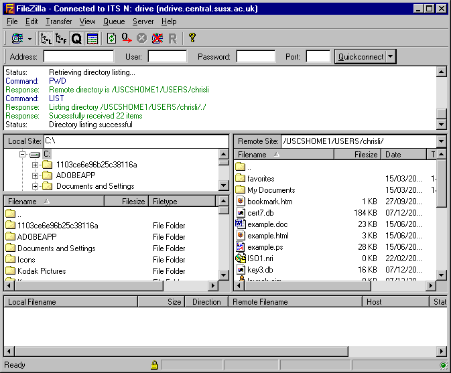
Task: Click the Cancel operation icon
Action: [141, 38]
